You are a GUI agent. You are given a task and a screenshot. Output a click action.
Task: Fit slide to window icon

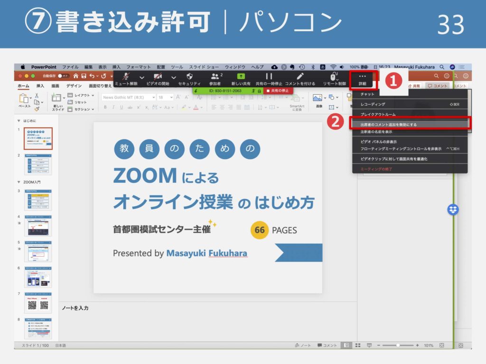click(442, 345)
